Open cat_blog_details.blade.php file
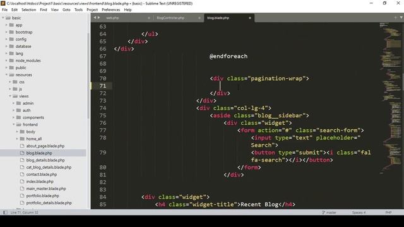 tap(49, 167)
